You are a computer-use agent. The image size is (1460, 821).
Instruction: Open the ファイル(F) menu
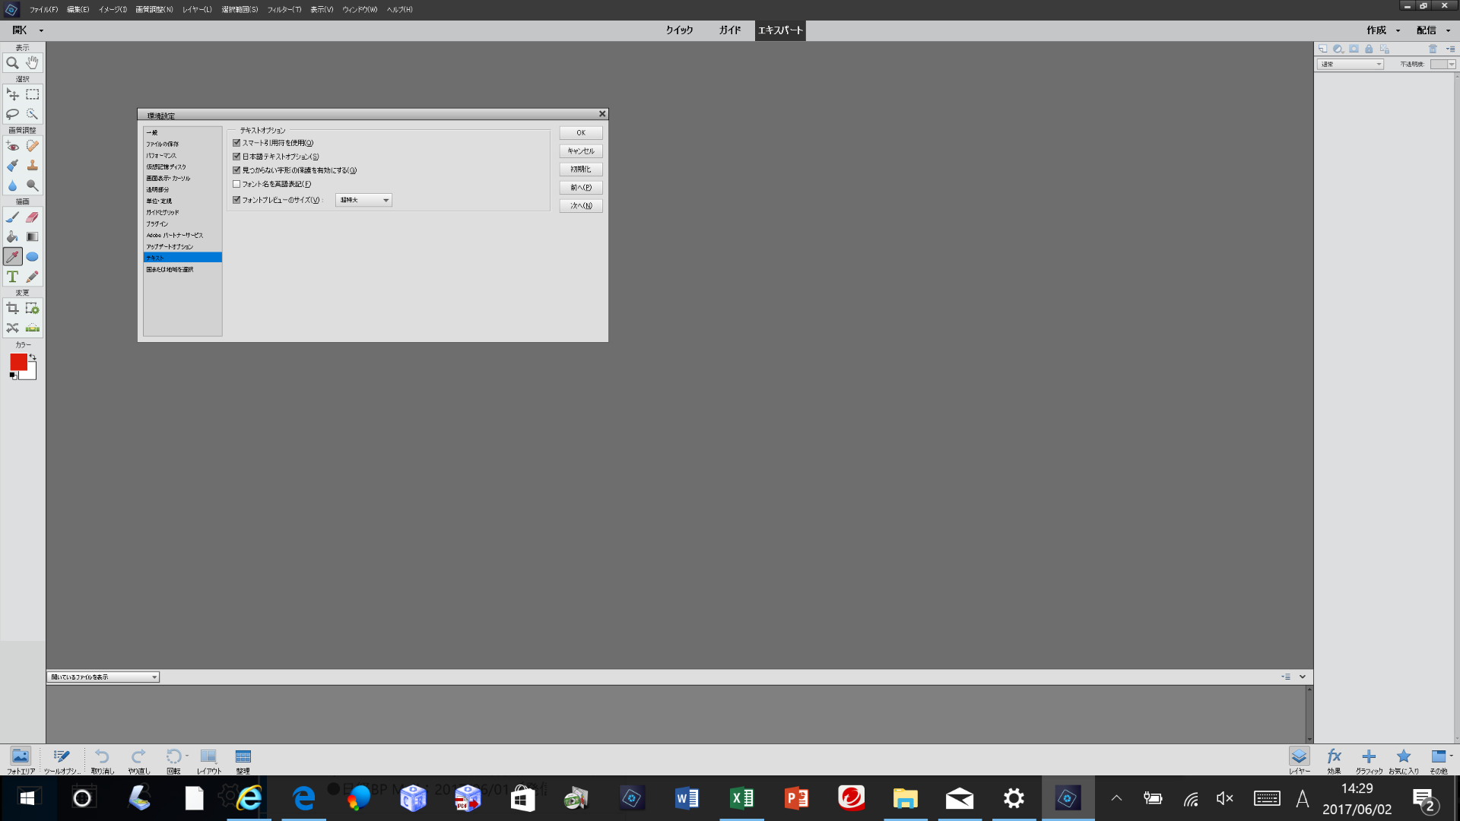pyautogui.click(x=44, y=10)
